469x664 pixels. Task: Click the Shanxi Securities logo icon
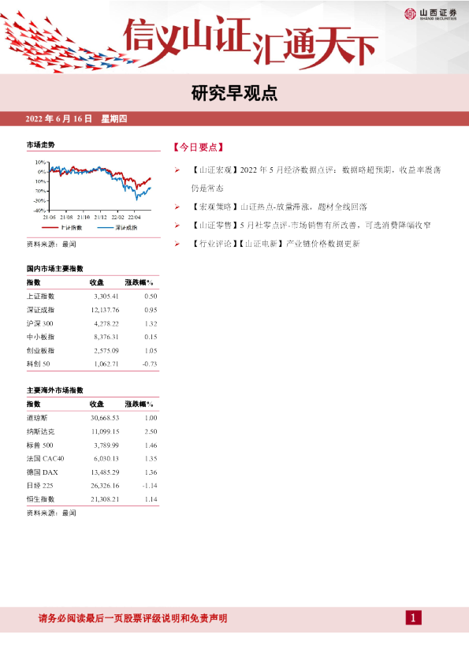click(410, 13)
